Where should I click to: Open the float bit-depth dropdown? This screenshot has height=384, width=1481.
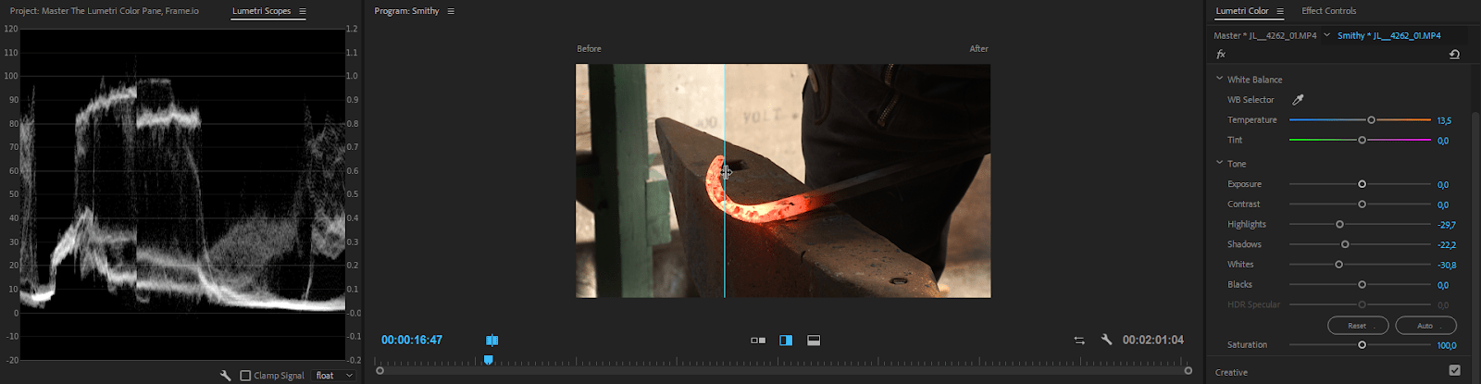point(334,376)
